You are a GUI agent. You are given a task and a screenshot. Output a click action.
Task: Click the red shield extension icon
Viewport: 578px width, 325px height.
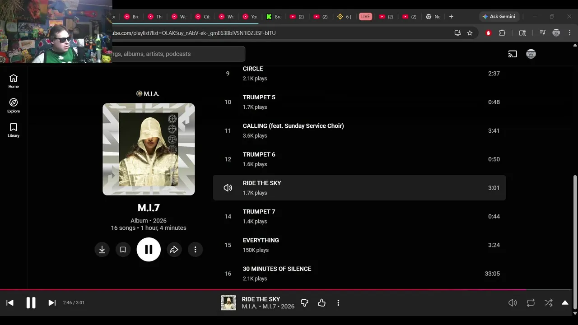point(489,33)
